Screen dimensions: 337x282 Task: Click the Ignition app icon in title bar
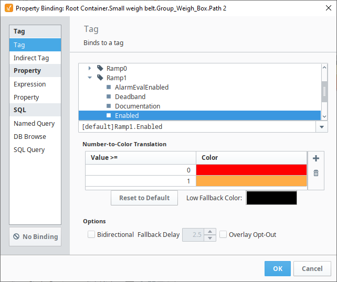point(9,8)
